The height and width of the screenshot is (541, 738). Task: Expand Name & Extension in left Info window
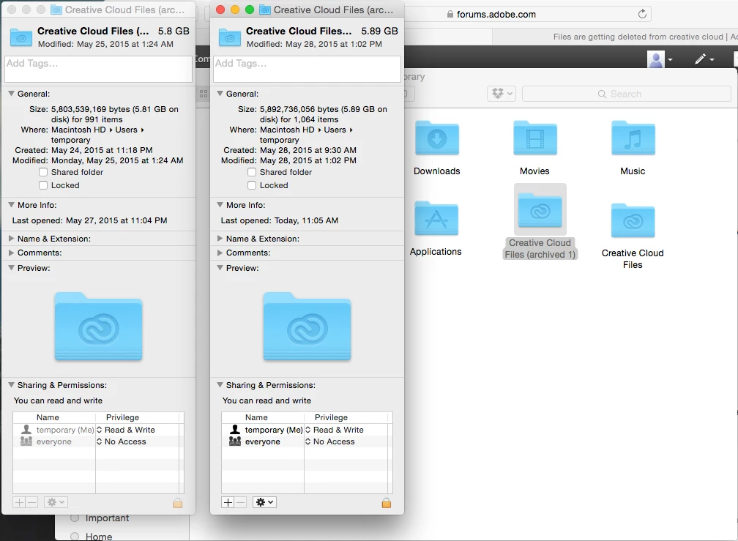pos(11,239)
